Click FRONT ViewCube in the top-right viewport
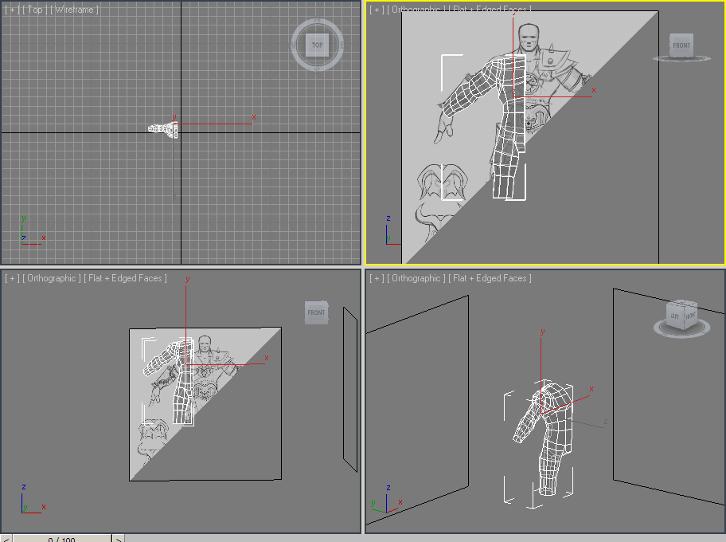Screen dimensions: 726x542 [681, 45]
